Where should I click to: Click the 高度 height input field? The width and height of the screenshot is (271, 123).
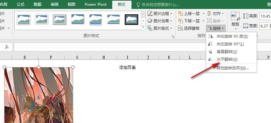click(265, 16)
